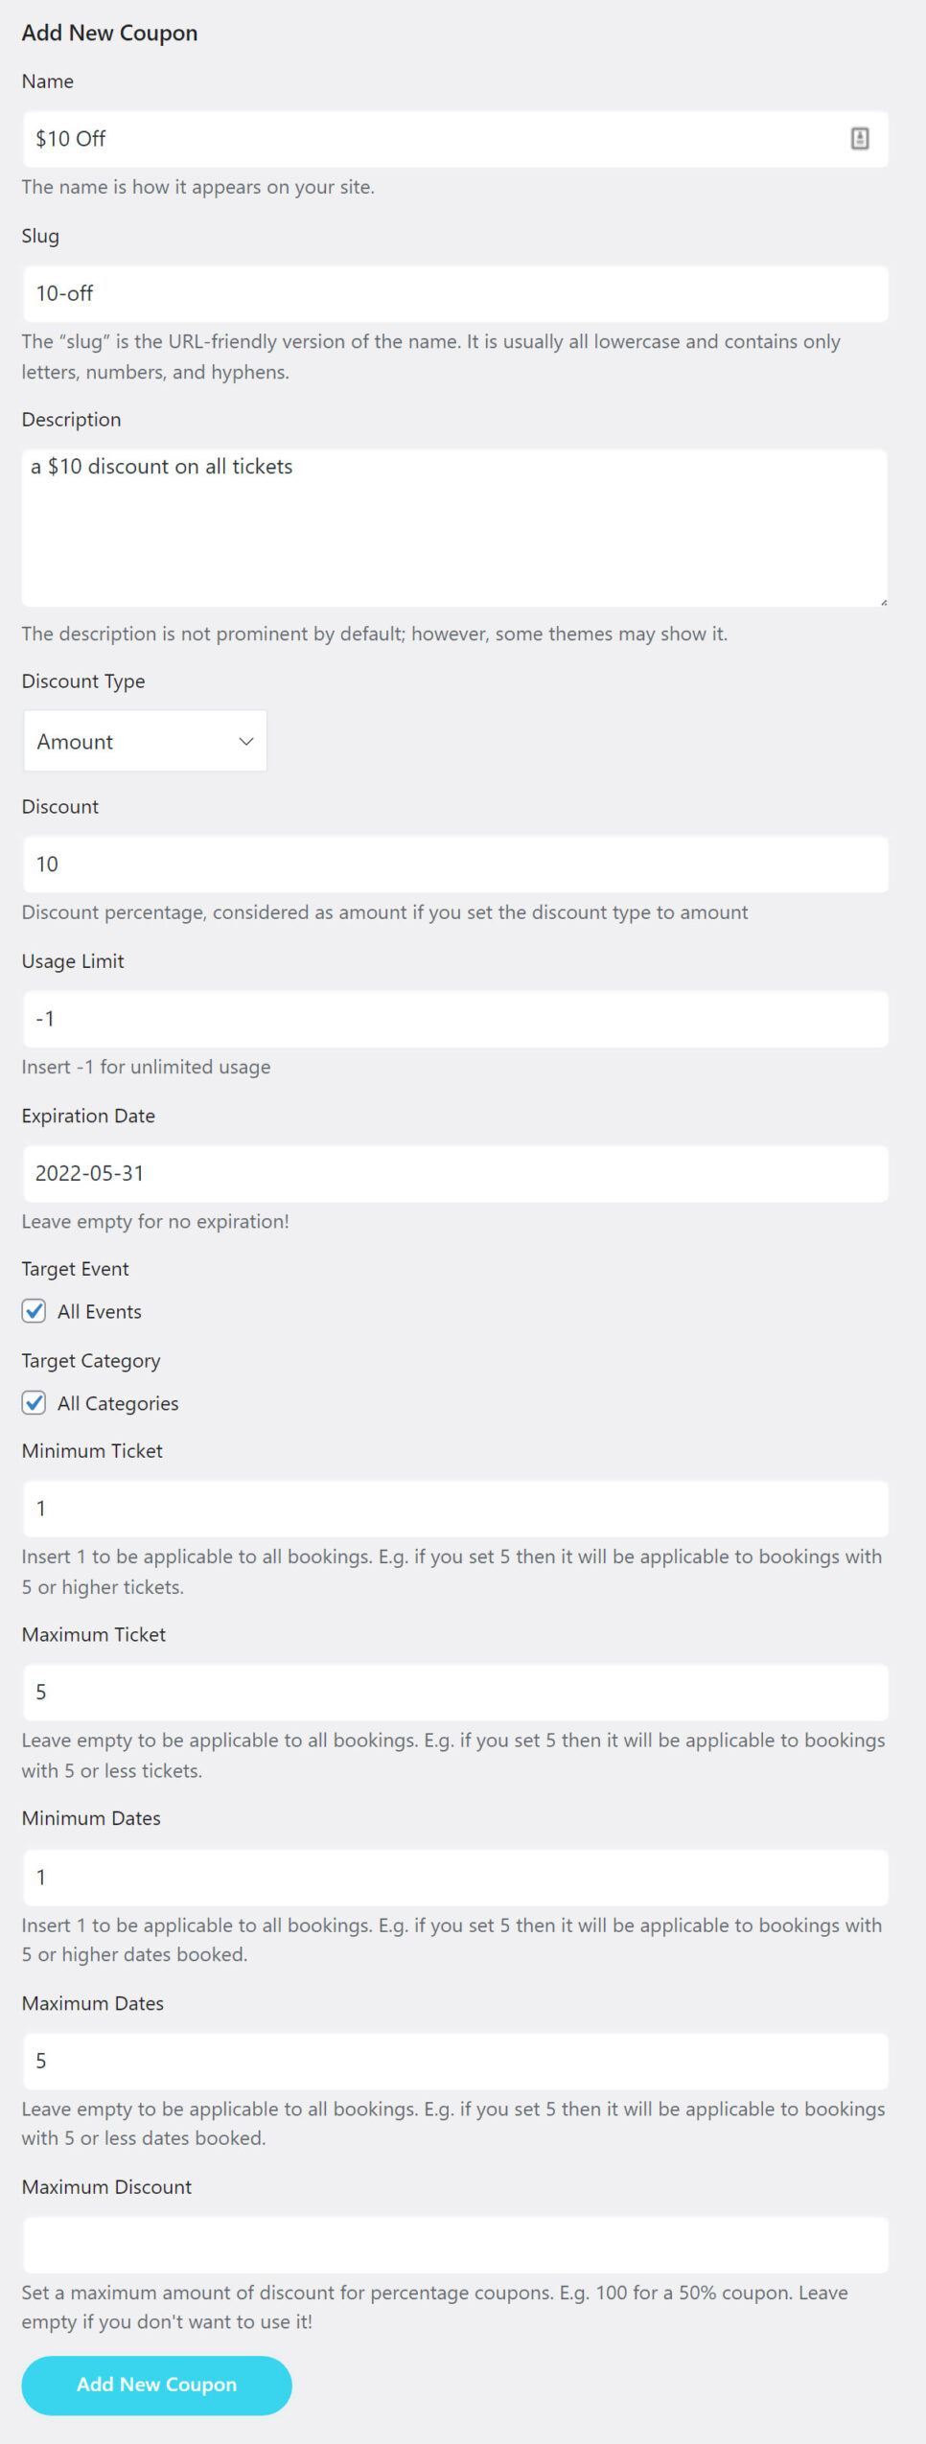Select the Slug field showing 10-off
Viewport: 926px width, 2444px height.
pyautogui.click(x=455, y=293)
